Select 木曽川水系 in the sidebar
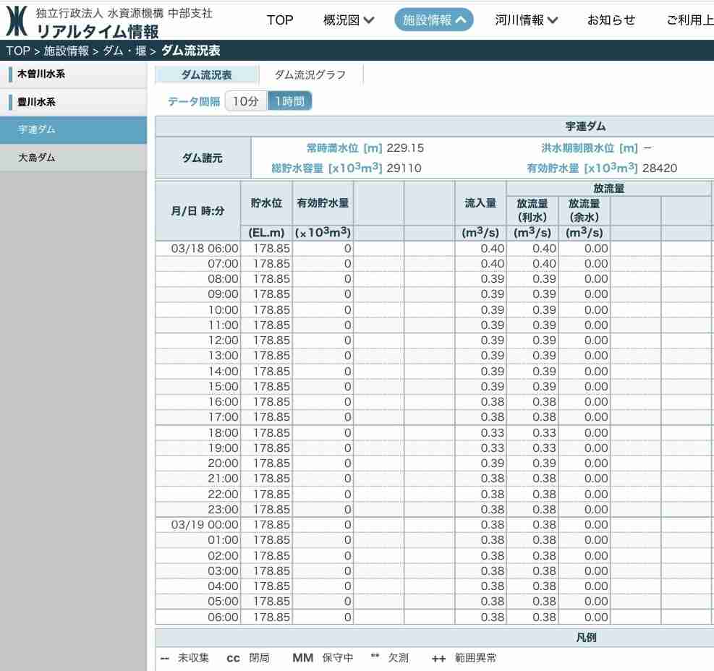Image resolution: width=714 pixels, height=671 pixels. [73, 74]
